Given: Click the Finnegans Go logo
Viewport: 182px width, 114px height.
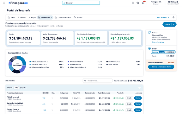Looking at the screenshot, I should pyautogui.click(x=18, y=3).
